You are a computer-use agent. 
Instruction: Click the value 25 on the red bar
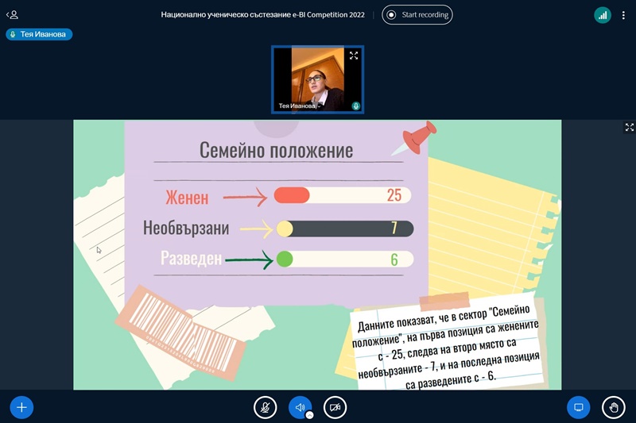tap(394, 195)
